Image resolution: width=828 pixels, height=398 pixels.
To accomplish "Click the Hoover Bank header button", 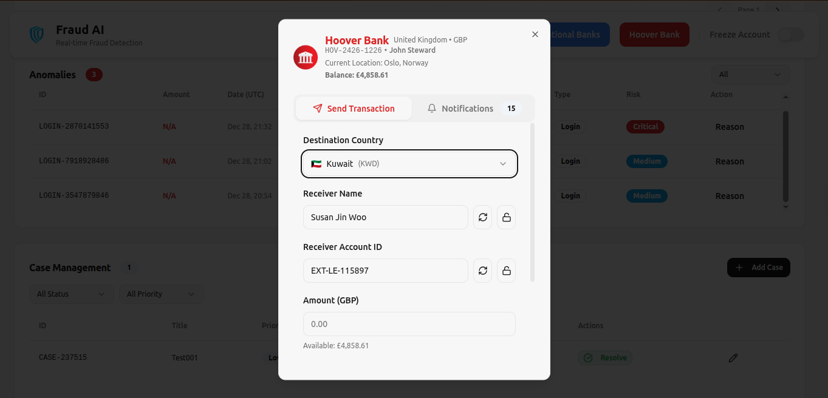I will (654, 35).
